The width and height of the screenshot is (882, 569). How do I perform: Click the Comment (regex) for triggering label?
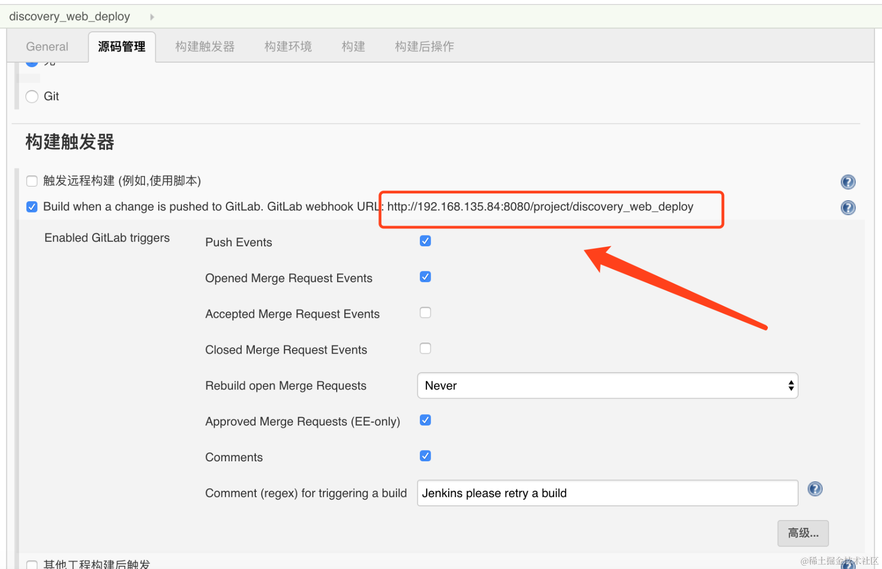(306, 493)
